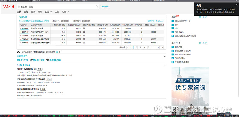The image size is (239, 117).
Task: Select the 人物 tab
Action: pyautogui.click(x=57, y=12)
